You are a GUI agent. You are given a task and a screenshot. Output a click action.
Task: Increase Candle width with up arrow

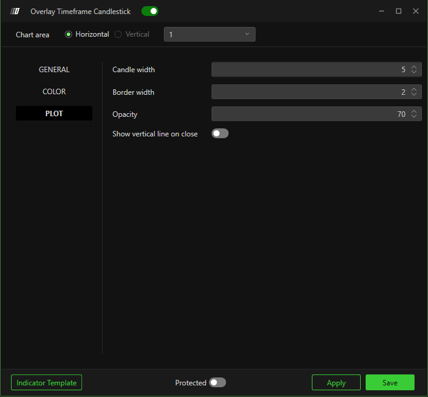point(414,67)
